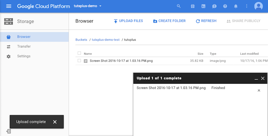This screenshot has width=268, height=136.
Task: Select all files with header checkbox
Action: (x=79, y=53)
